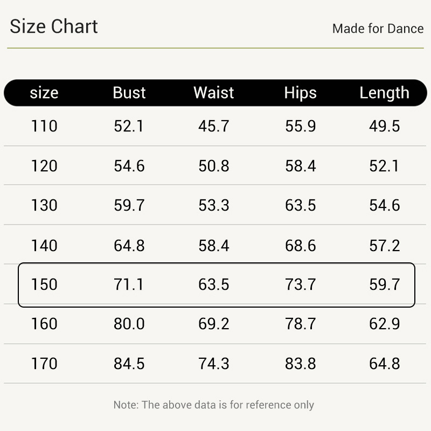The height and width of the screenshot is (431, 431).
Task: Select the Hips column header
Action: click(300, 93)
